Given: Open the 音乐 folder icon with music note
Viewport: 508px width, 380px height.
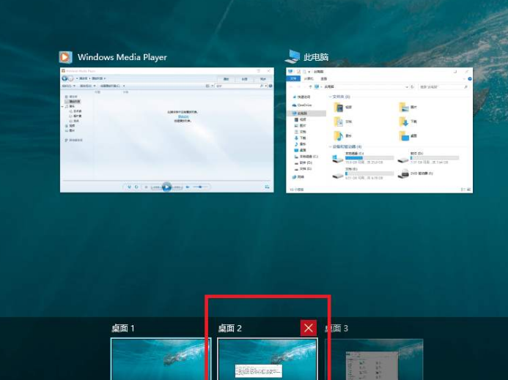Looking at the screenshot, I should pyautogui.click(x=338, y=135).
